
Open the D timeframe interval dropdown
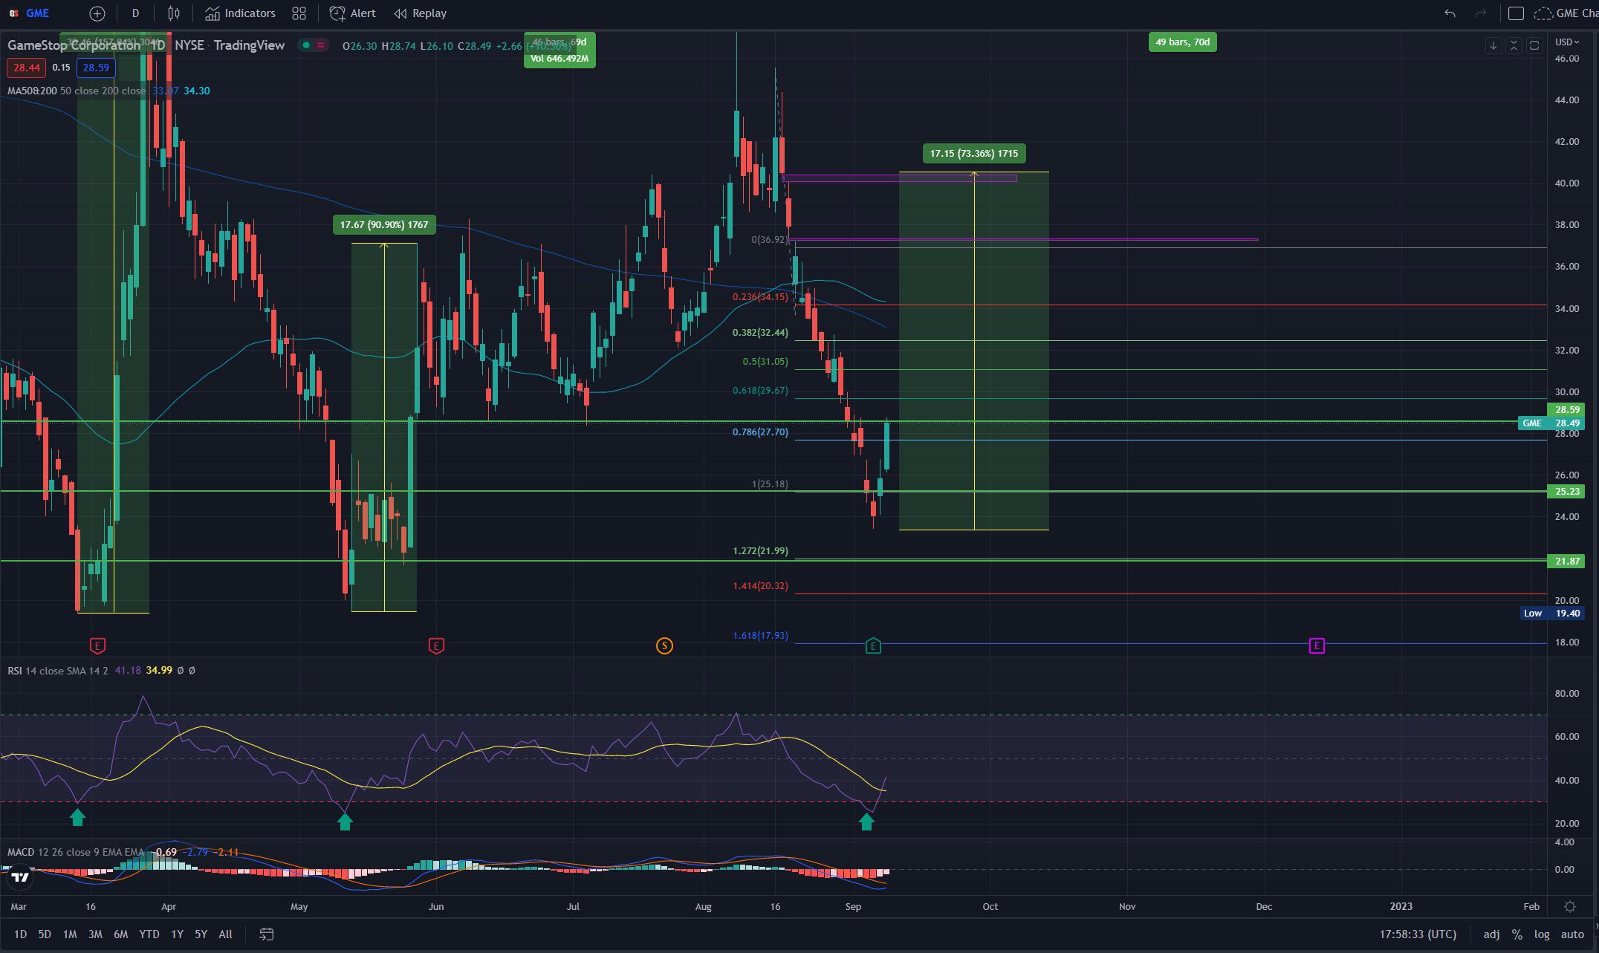(135, 13)
